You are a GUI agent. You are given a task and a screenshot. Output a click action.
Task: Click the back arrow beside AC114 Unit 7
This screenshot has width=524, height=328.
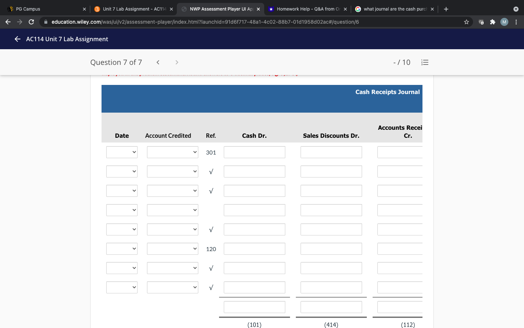point(17,39)
